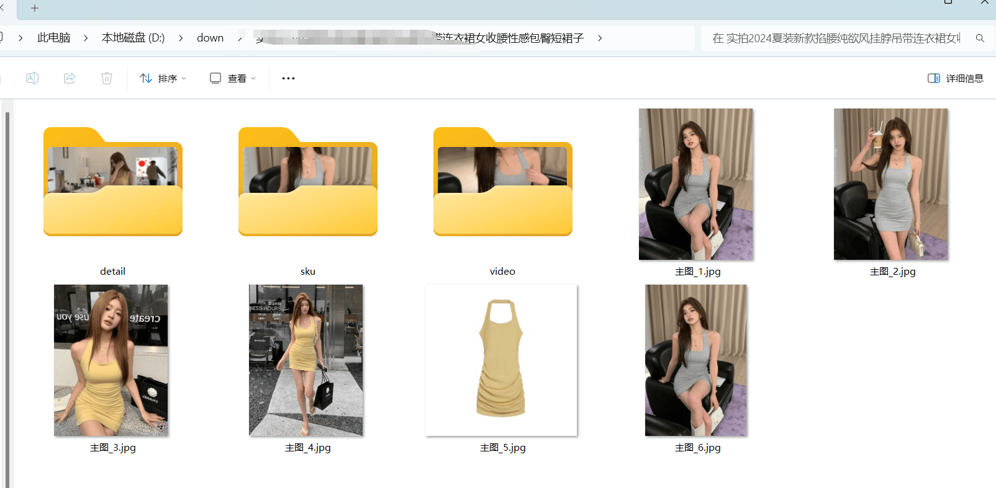This screenshot has width=996, height=488.
Task: Click the 主图_2.jpg file name
Action: [893, 272]
